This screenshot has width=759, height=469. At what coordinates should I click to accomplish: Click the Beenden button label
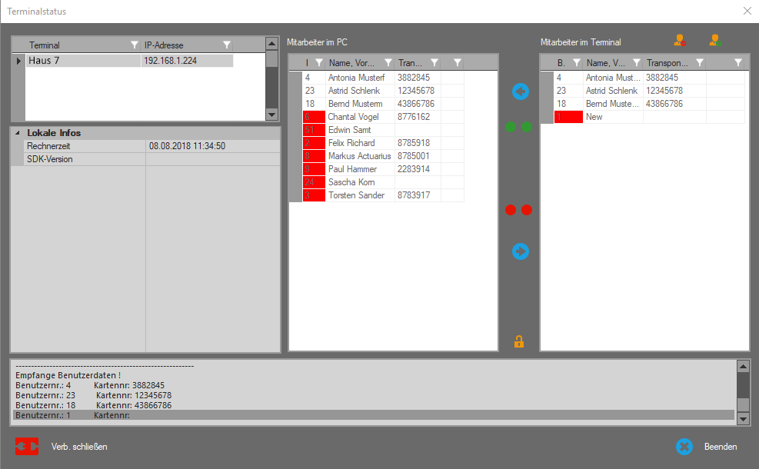click(x=721, y=447)
